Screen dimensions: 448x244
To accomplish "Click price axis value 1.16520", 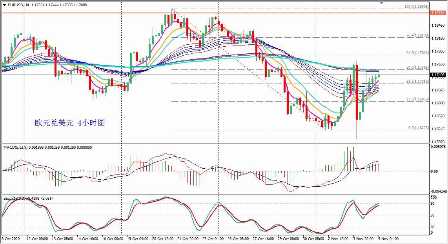I will tap(438, 116).
